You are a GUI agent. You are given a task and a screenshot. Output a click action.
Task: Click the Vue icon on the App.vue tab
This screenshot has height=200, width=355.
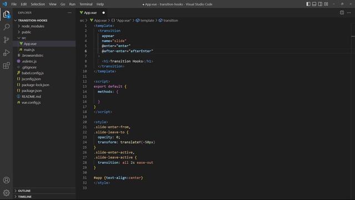coord(82,12)
